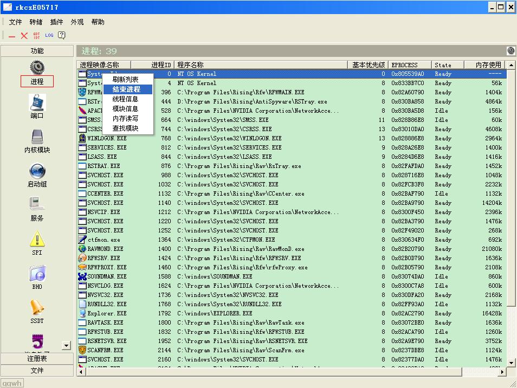517x388 pixels.
Task: Open the SPI warning icon
Action: 37,238
